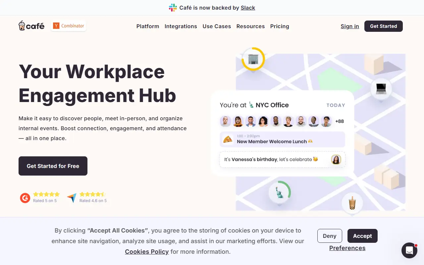424x265 pixels.
Task: Select the Statue of Liberty map pin
Action: (x=280, y=192)
